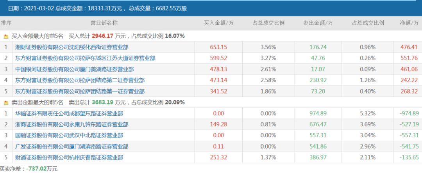
Task: Select sell total 3683.19
Action: click(103, 102)
